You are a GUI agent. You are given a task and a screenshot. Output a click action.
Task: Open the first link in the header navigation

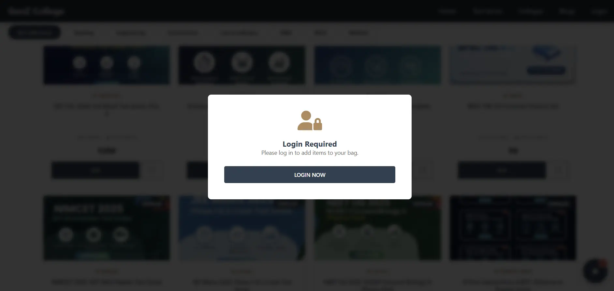(447, 11)
